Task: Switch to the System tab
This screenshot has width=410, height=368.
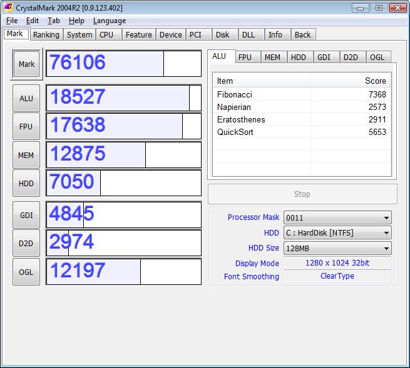Action: [79, 35]
